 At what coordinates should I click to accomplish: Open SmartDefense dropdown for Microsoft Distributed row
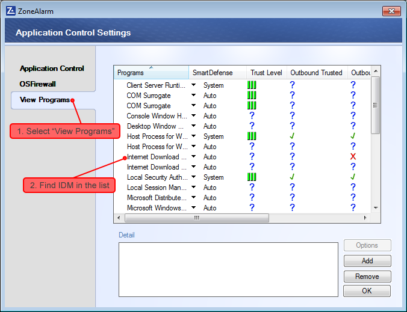194,198
